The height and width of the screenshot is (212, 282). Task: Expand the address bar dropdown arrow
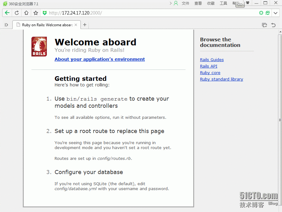(276, 13)
